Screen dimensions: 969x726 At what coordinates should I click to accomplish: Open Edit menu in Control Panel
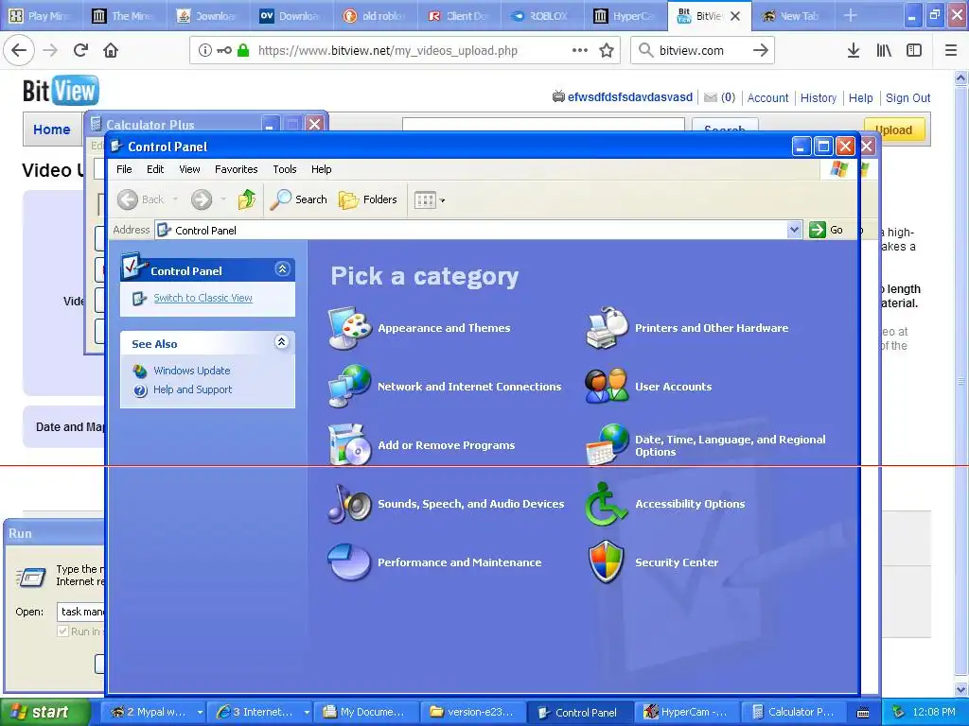click(x=155, y=169)
